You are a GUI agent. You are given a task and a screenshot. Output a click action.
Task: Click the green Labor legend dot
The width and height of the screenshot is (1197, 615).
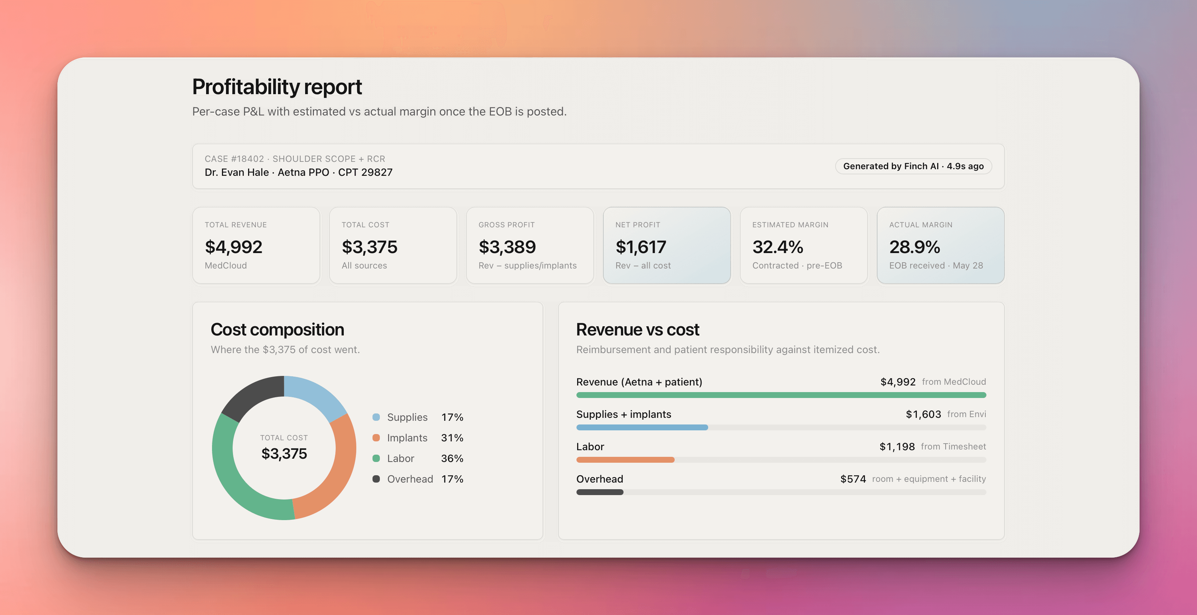pos(377,458)
